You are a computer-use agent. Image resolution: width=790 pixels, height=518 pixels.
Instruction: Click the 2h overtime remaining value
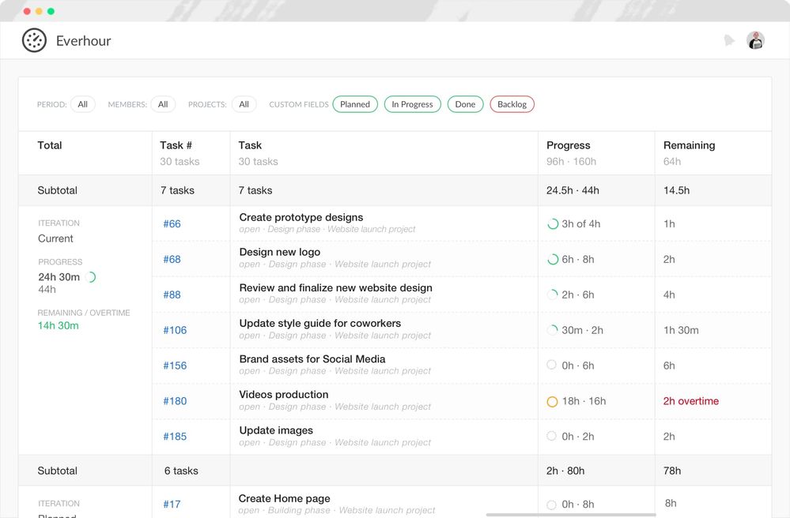690,401
